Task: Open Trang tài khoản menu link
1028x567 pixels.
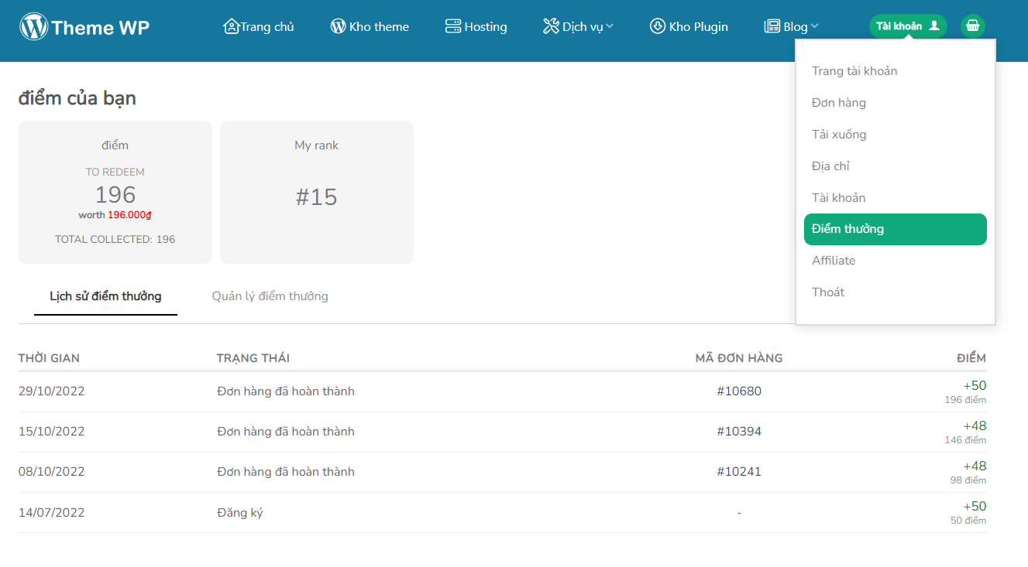Action: coord(854,71)
